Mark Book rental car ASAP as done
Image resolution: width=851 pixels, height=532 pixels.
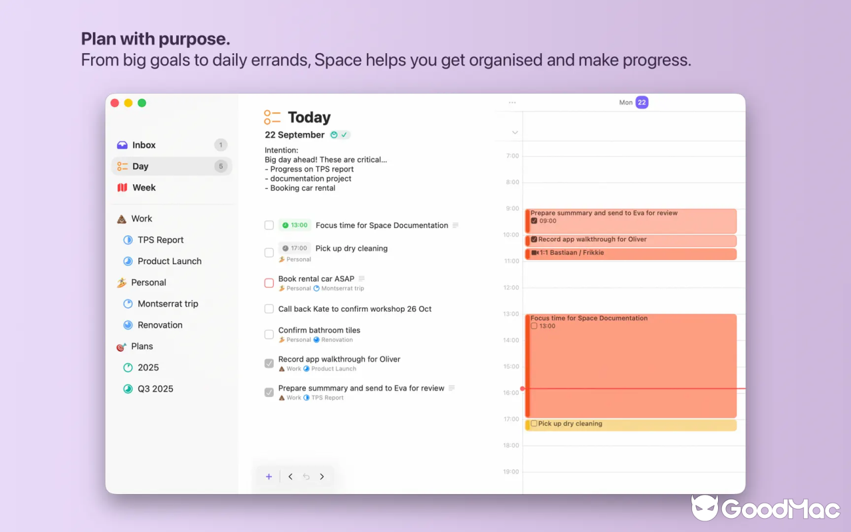[x=269, y=282]
